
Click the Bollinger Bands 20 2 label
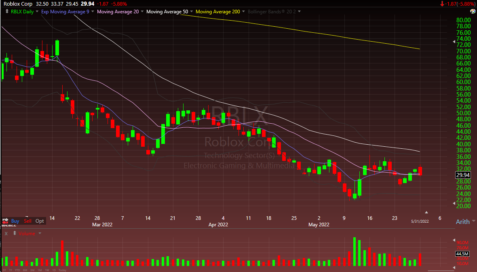click(x=272, y=12)
